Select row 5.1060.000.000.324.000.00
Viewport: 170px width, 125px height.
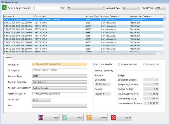[84, 45]
